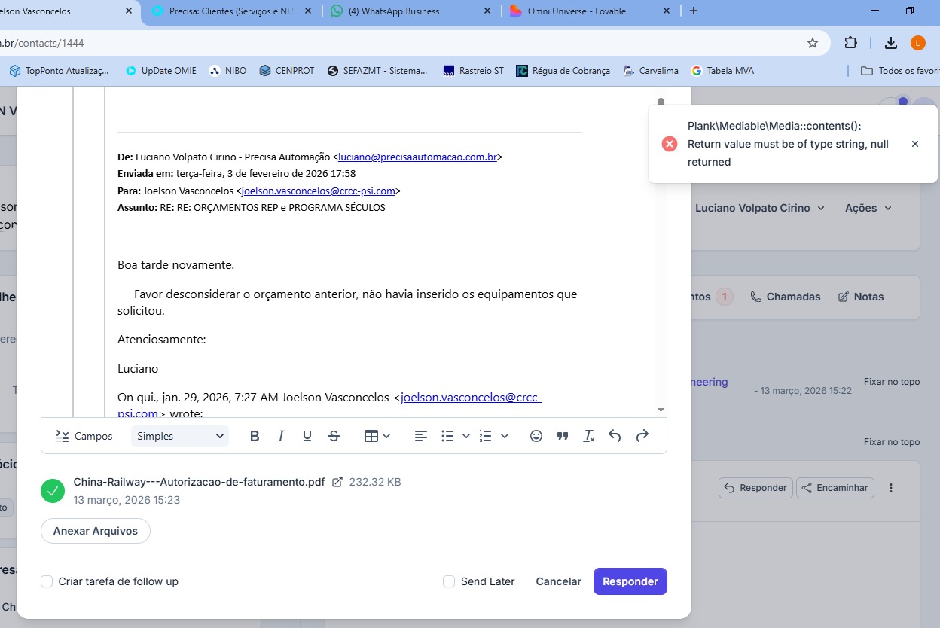This screenshot has height=628, width=940.
Task: Check the Send Later option
Action: coord(449,581)
